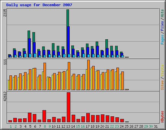Click day label 24 on x-axis

pos(122,126)
